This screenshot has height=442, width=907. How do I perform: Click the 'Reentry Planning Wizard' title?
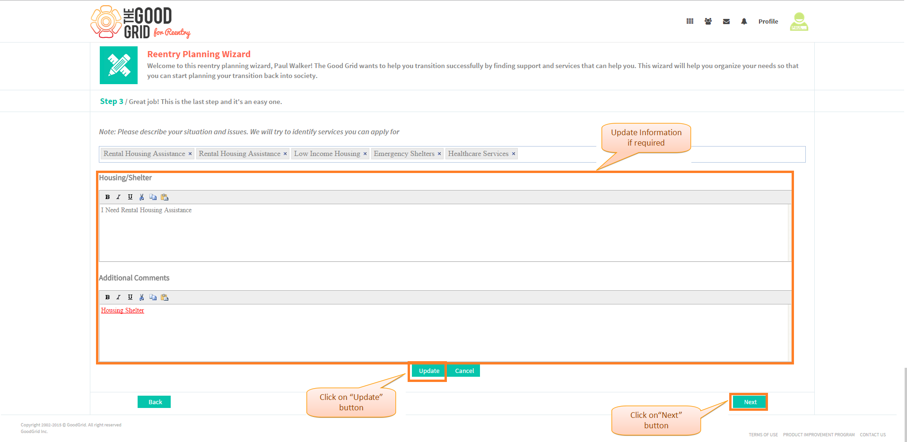coord(199,54)
